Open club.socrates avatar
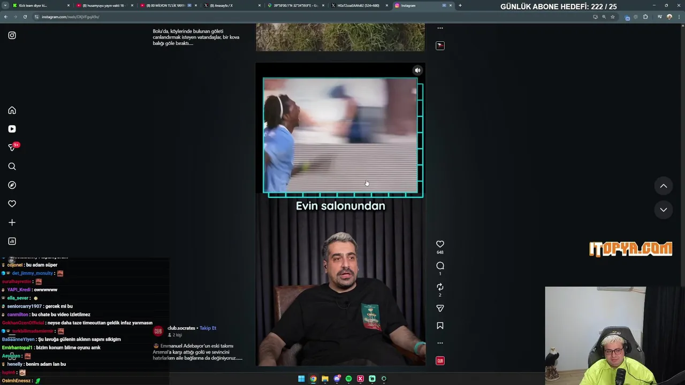Viewport: 685px width, 385px height. [x=158, y=331]
